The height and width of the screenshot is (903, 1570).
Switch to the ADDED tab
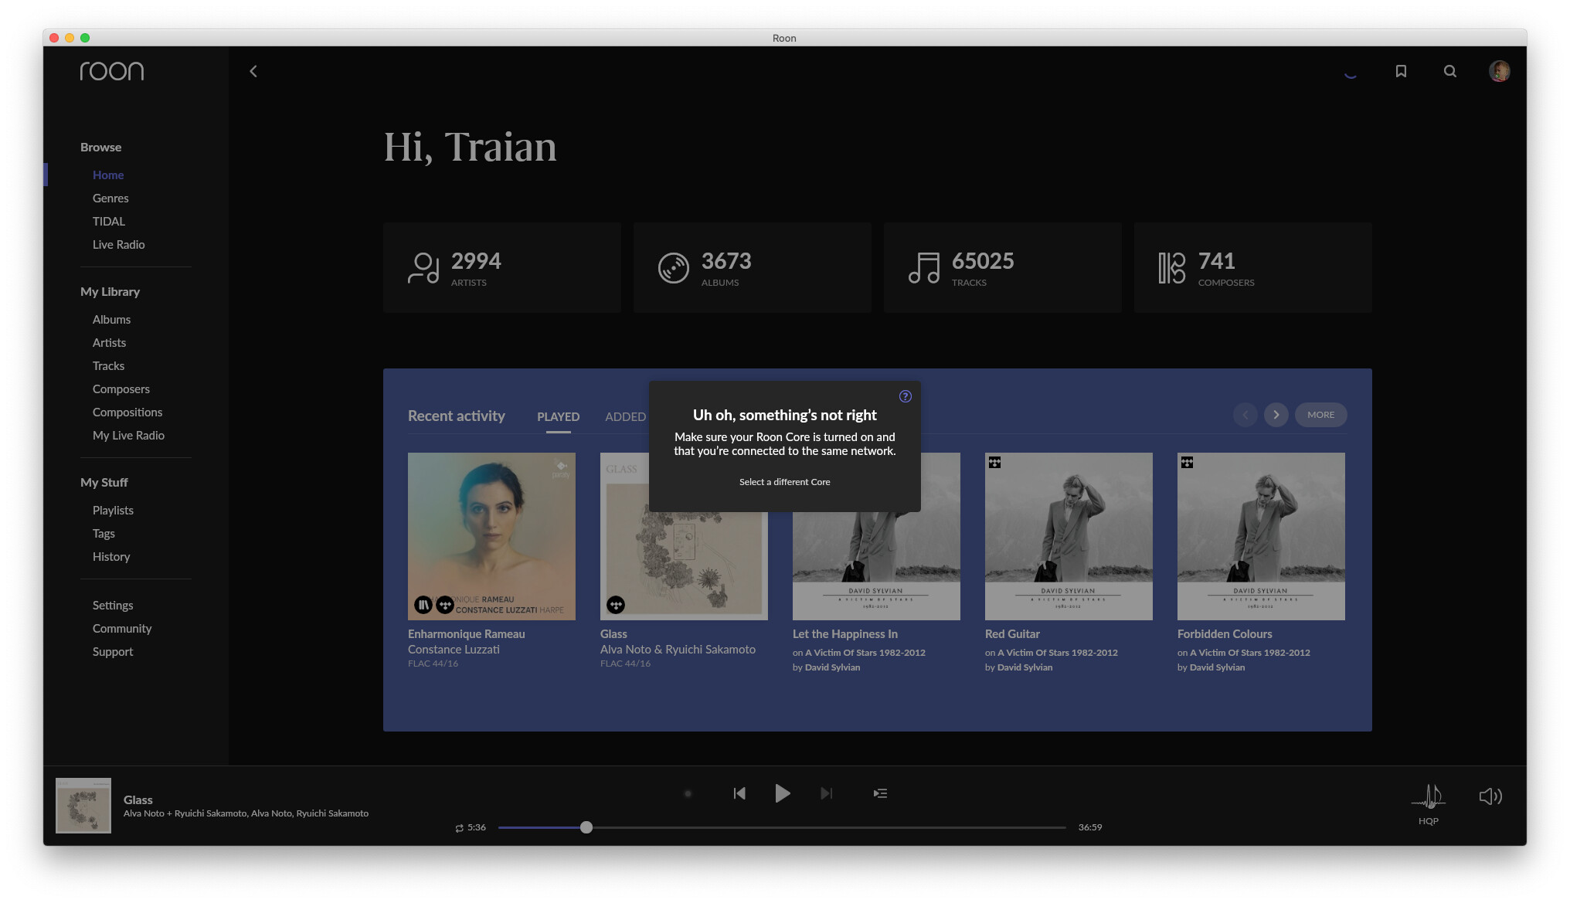click(x=625, y=417)
